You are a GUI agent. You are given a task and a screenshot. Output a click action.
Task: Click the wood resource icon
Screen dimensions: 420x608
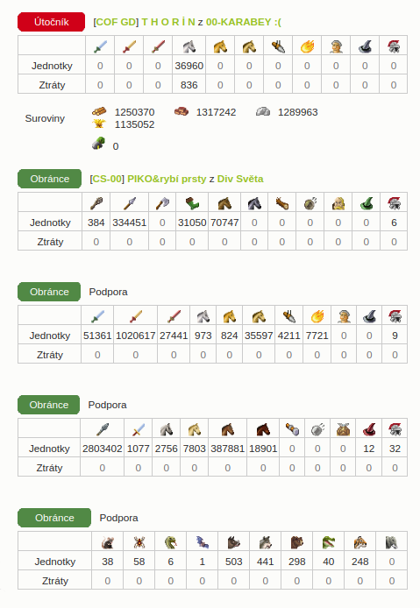(98, 111)
